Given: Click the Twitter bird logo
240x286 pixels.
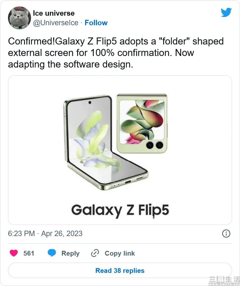Looking at the screenshot, I should [226, 13].
